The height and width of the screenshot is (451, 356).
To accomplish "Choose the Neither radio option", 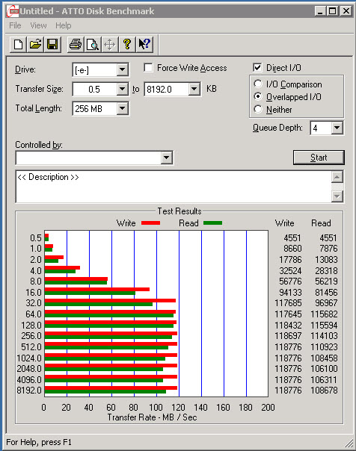I will click(258, 109).
